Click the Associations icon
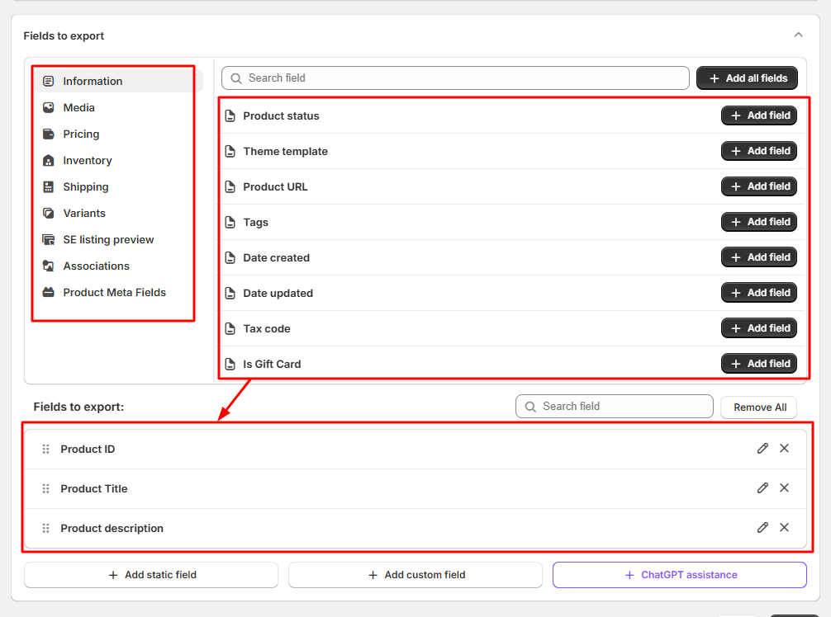This screenshot has width=831, height=617. (48, 266)
